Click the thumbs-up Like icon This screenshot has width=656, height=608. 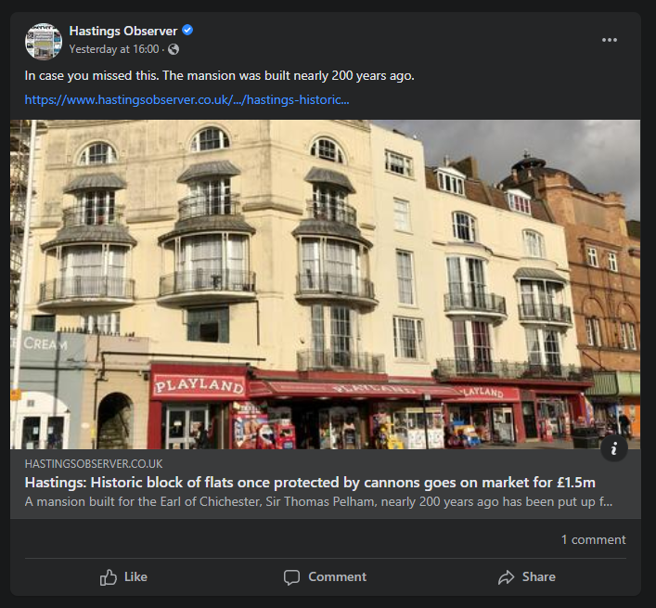point(109,577)
